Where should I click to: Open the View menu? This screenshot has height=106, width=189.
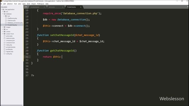(19, 4)
